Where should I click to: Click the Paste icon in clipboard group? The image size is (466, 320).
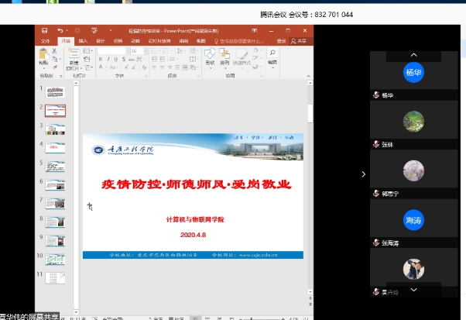43,58
